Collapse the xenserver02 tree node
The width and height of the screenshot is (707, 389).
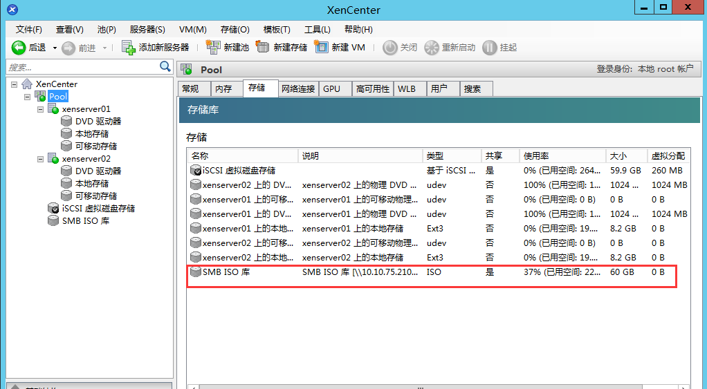point(41,159)
